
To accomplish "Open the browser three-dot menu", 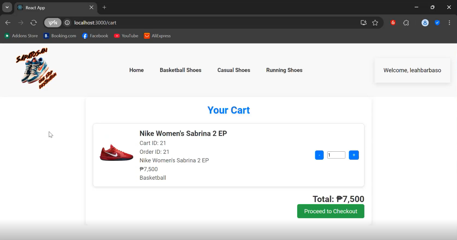I will tap(449, 23).
